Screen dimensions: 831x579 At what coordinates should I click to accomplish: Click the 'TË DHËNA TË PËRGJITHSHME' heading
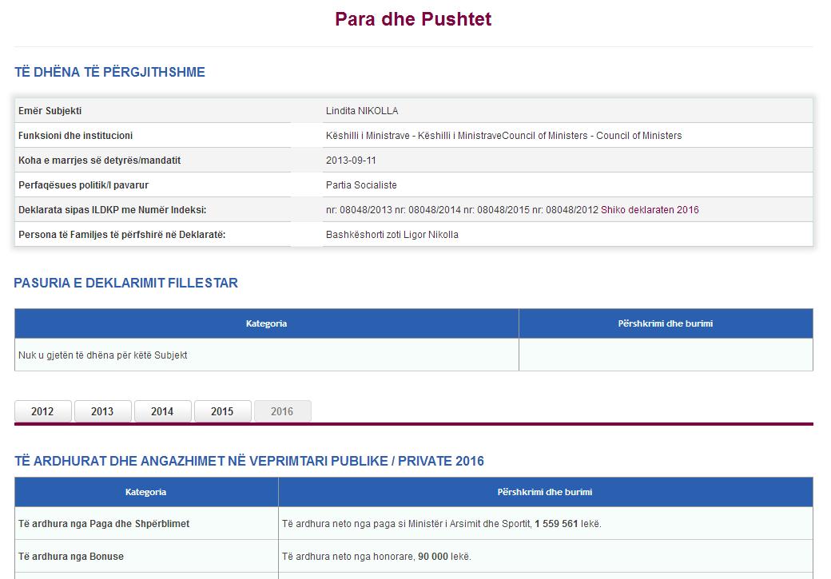pos(109,72)
